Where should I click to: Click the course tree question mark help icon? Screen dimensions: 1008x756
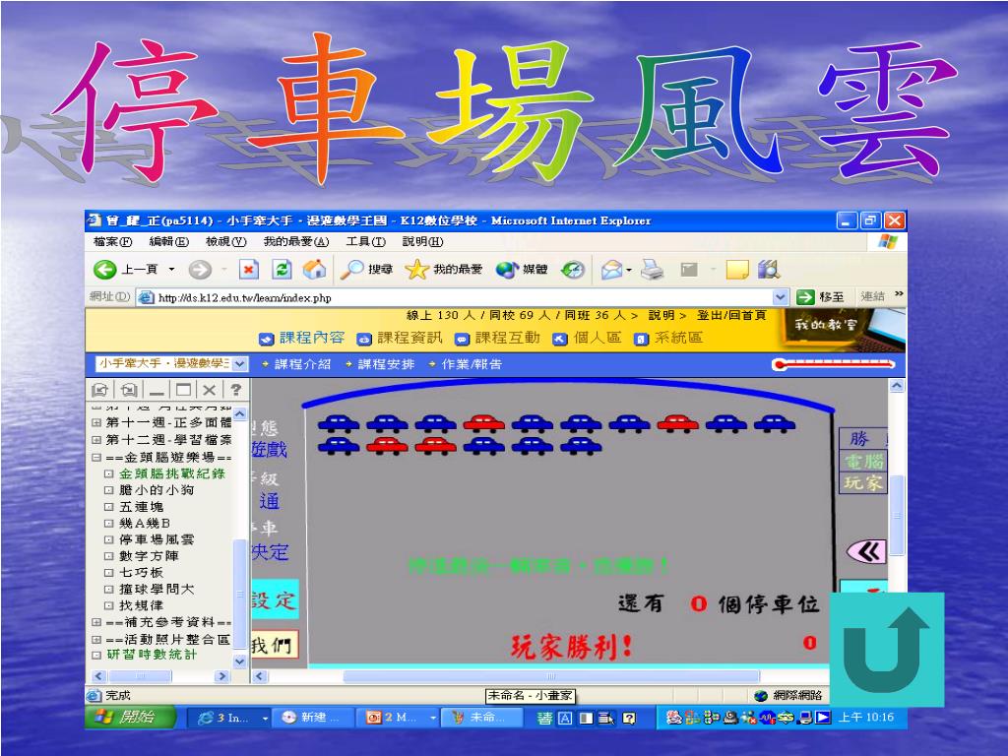pyautogui.click(x=236, y=390)
